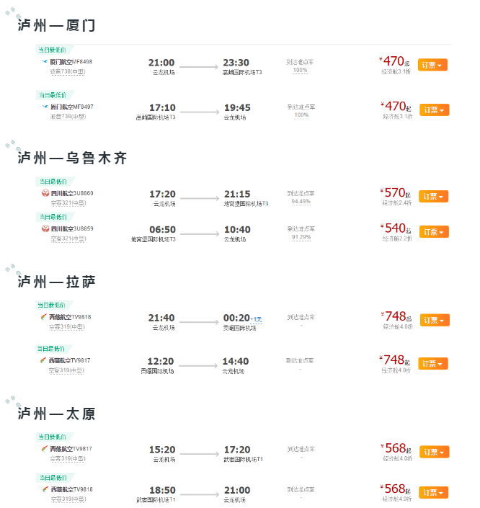Image resolution: width=480 pixels, height=508 pixels.
Task: Click aircraft type 波音738 under MF8498
Action: coord(68,71)
